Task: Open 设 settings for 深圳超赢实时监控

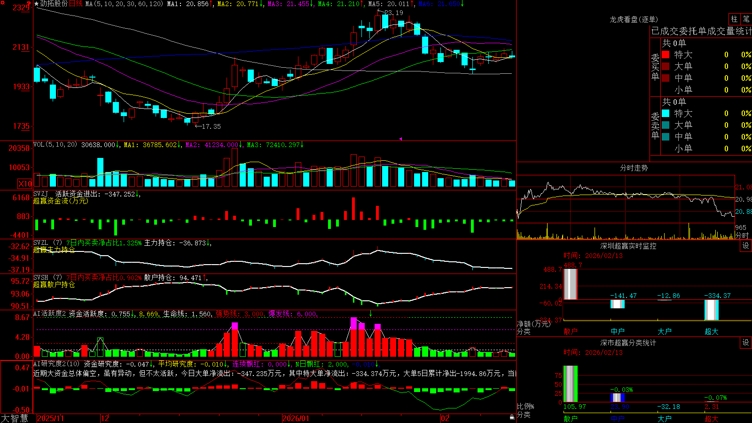Action: [x=746, y=246]
